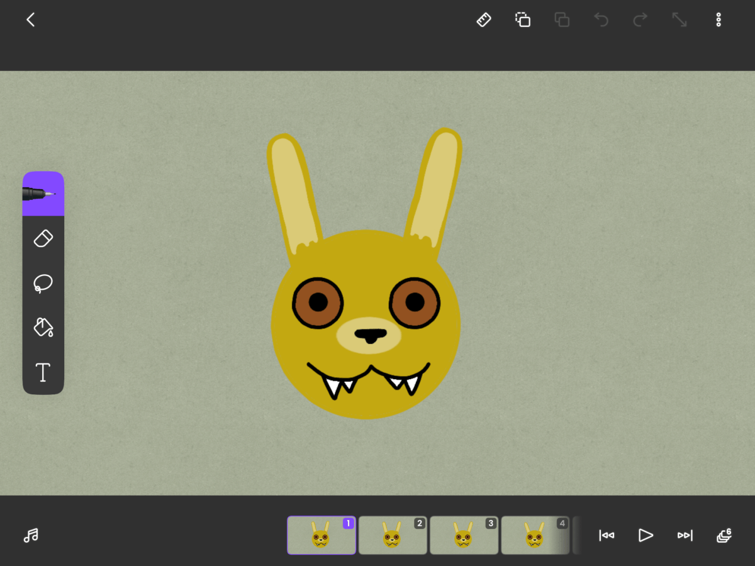Open the three-dot more options menu
The image size is (755, 566).
718,20
